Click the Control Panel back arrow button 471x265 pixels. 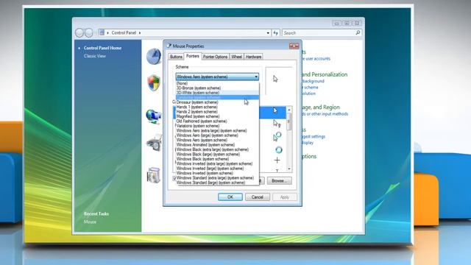79,32
